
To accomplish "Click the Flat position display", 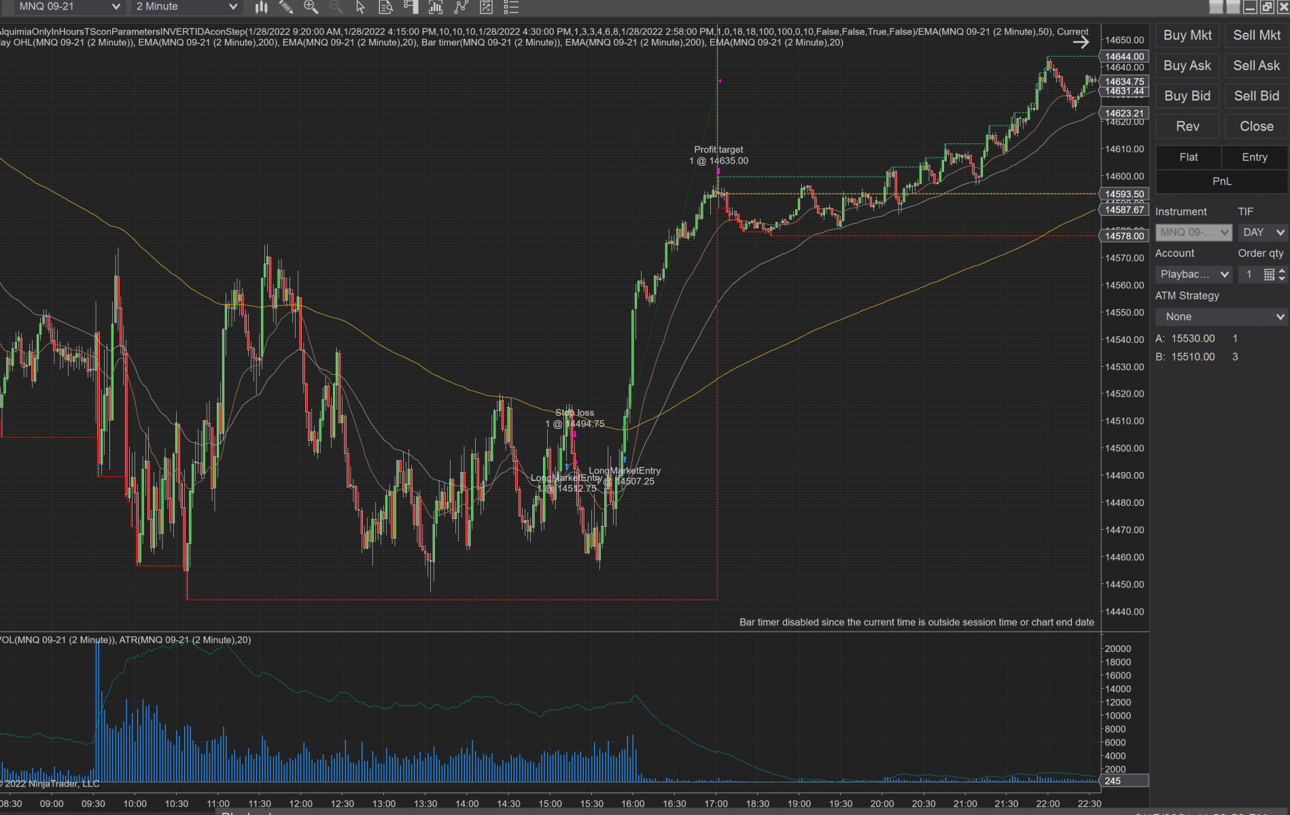I will (1189, 158).
